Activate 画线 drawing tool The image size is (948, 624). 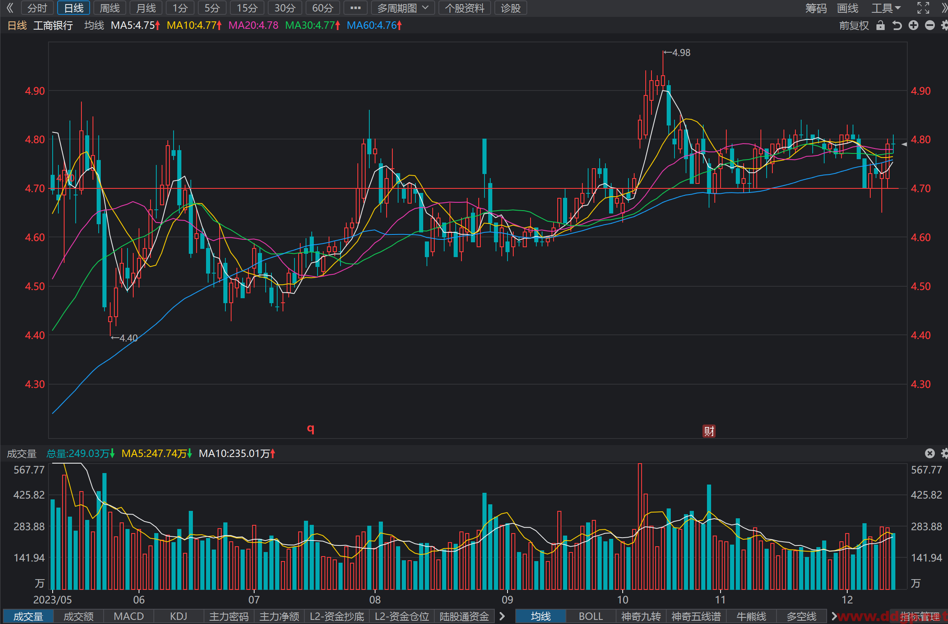point(848,8)
